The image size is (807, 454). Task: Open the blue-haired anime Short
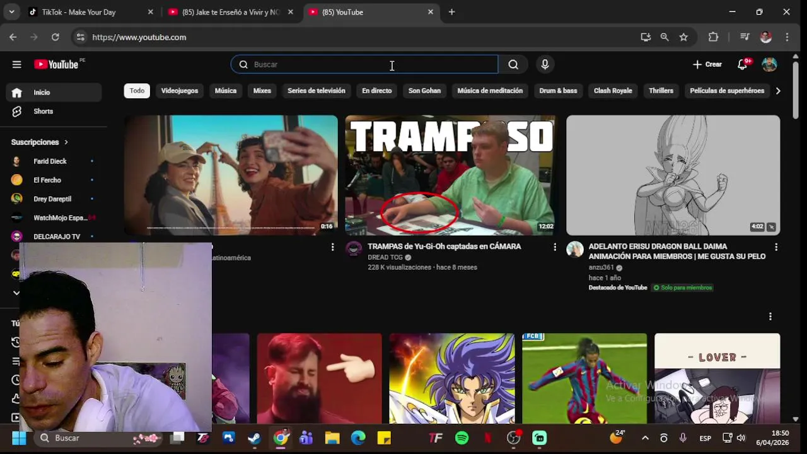tap(452, 378)
